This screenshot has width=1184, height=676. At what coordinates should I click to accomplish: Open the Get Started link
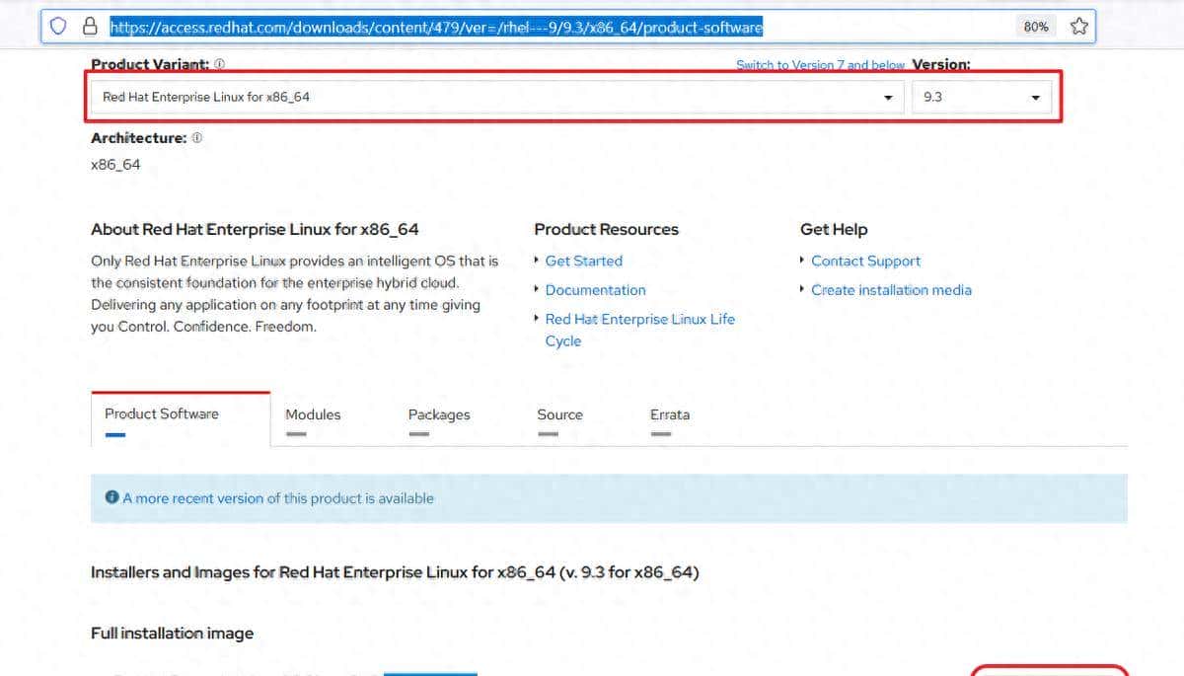584,261
